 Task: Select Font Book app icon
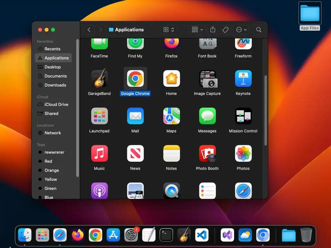pos(207,44)
